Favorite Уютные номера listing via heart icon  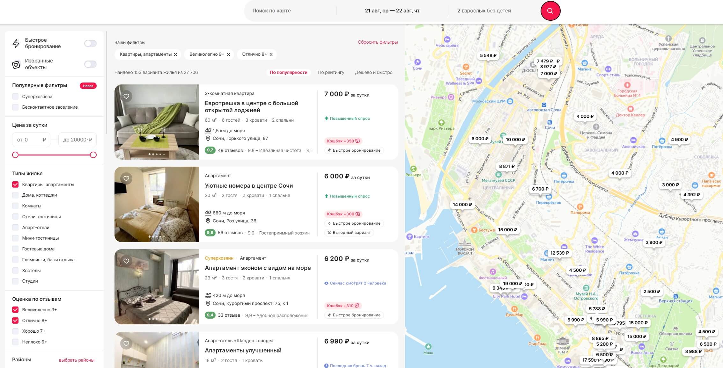(x=126, y=178)
